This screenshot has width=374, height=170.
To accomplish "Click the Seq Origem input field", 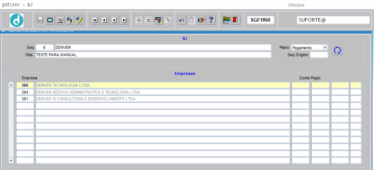I will click(319, 55).
